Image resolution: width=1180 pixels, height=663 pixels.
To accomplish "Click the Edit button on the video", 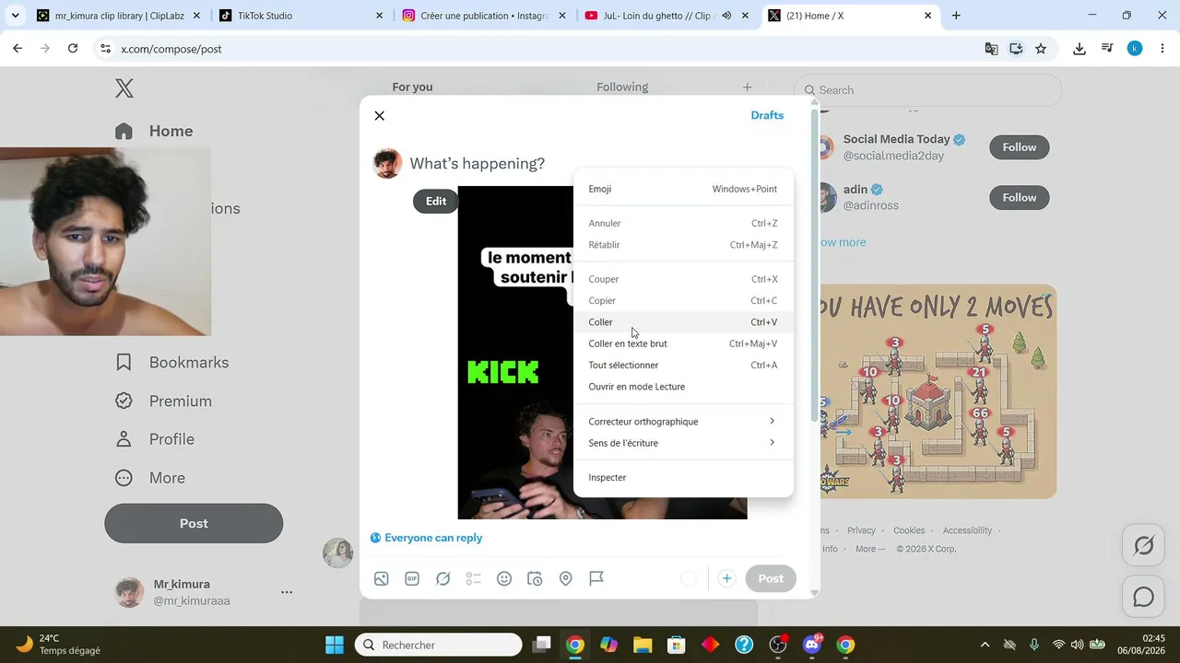I will click(x=436, y=202).
